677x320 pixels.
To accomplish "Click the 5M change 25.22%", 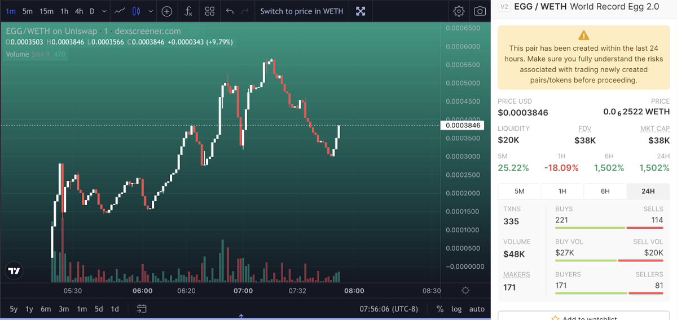I will tap(513, 168).
